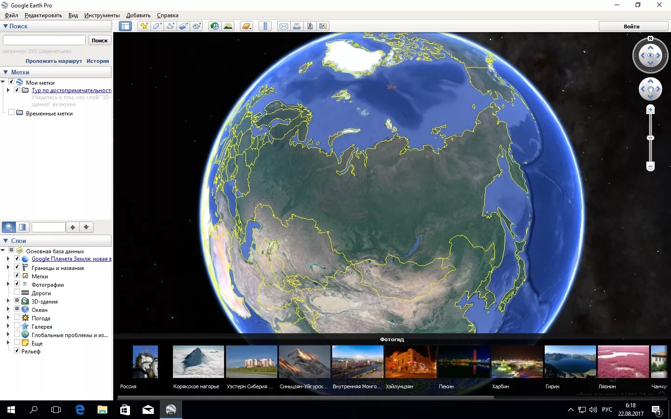Viewport: 671px width, 419px height.
Task: Select the Харбин photo thumbnail in Фотогид
Action: [x=517, y=362]
